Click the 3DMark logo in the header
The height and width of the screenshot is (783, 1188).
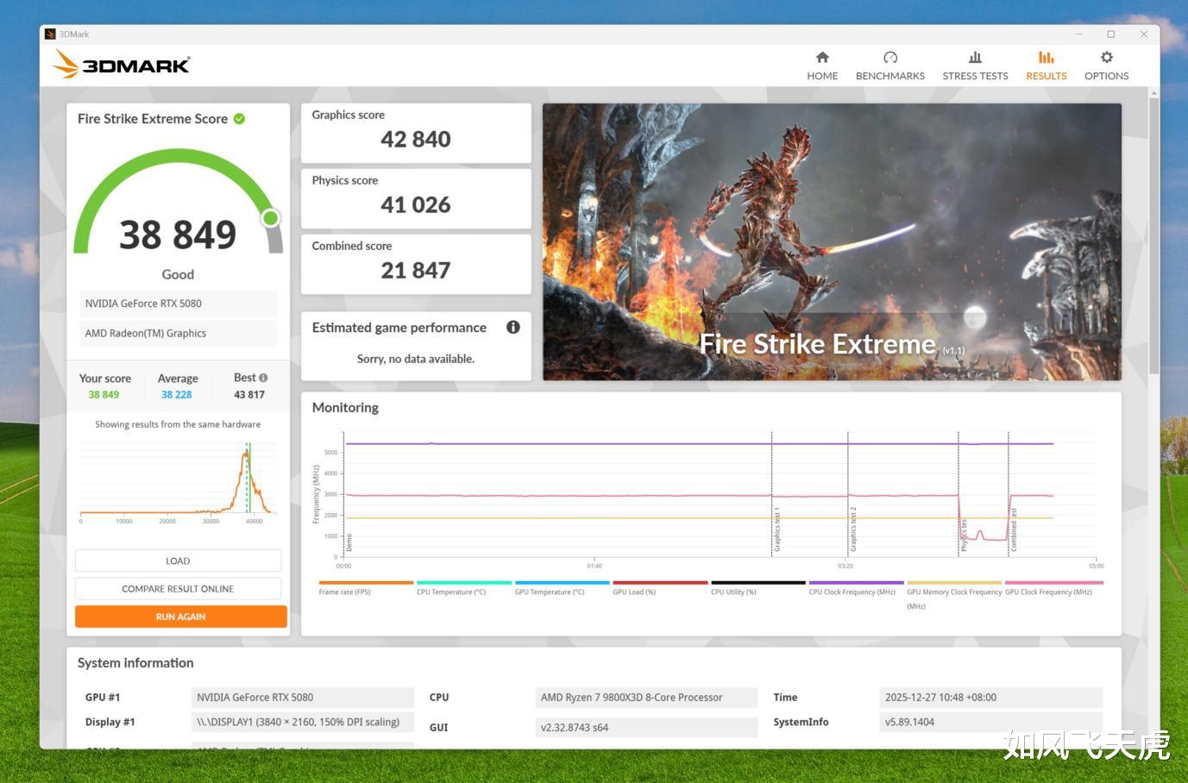click(x=122, y=65)
